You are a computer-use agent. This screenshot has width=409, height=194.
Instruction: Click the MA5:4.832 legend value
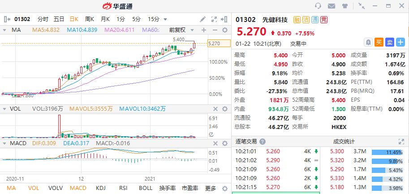[x=46, y=30]
